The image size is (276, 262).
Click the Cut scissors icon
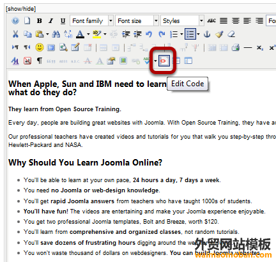coord(15,34)
